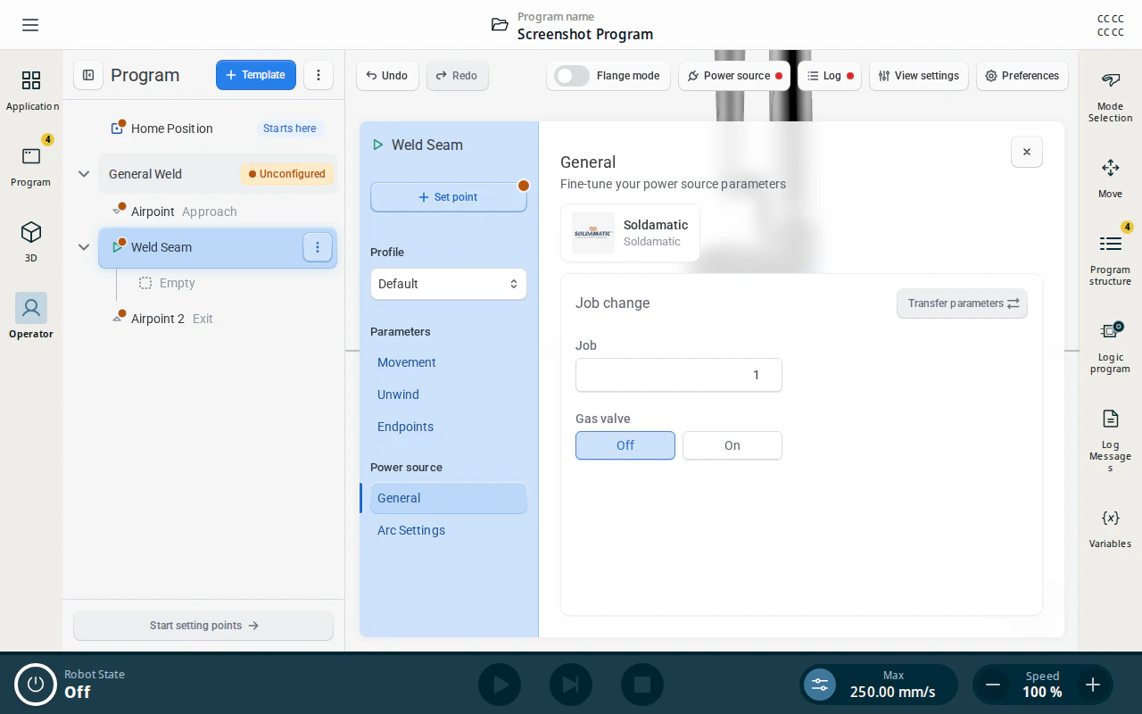Open the max speed settings slider icon
Viewport: 1142px width, 714px height.
(820, 685)
